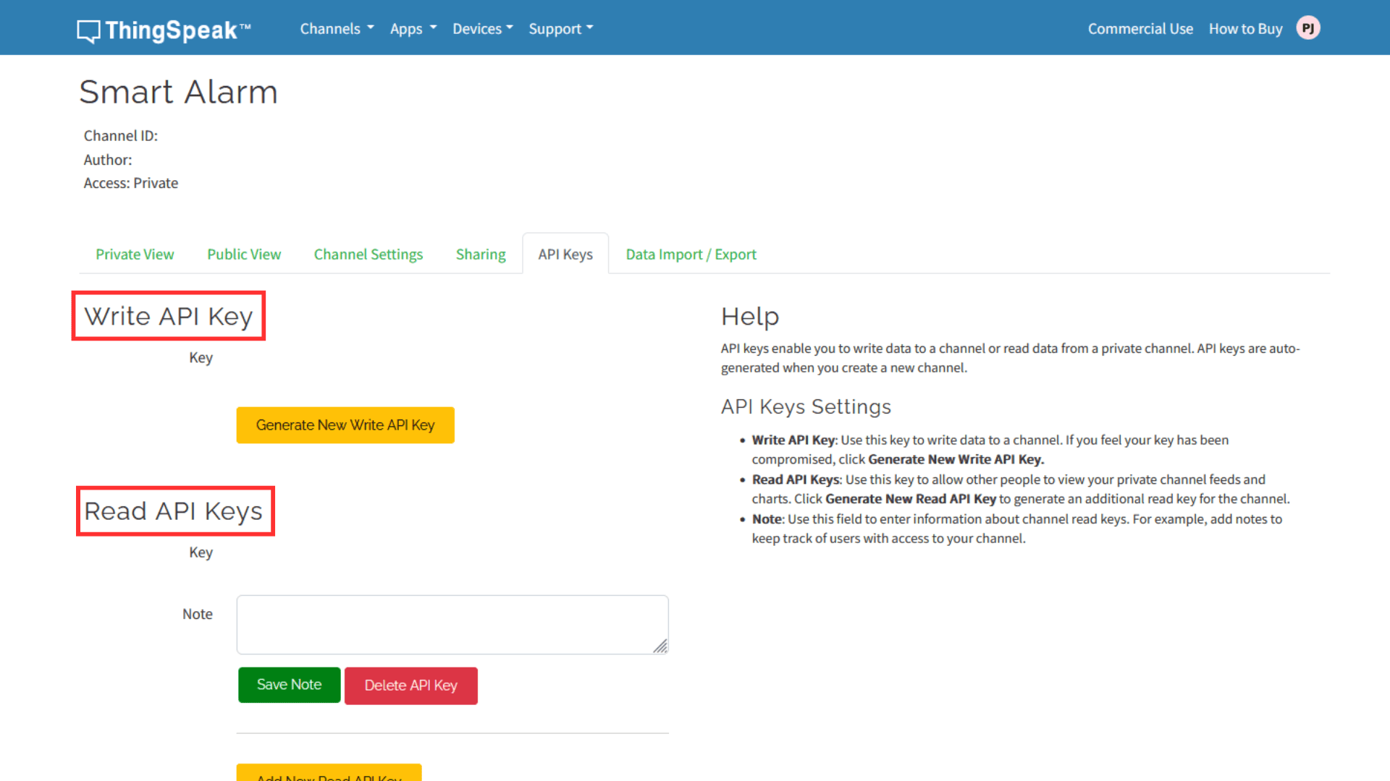Click the ThingSpeak logo

[x=164, y=30]
